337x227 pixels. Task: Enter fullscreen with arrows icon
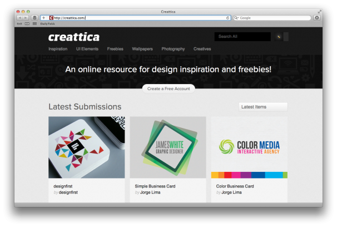coord(319,12)
